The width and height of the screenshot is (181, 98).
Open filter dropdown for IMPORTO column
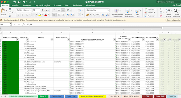[28, 40]
